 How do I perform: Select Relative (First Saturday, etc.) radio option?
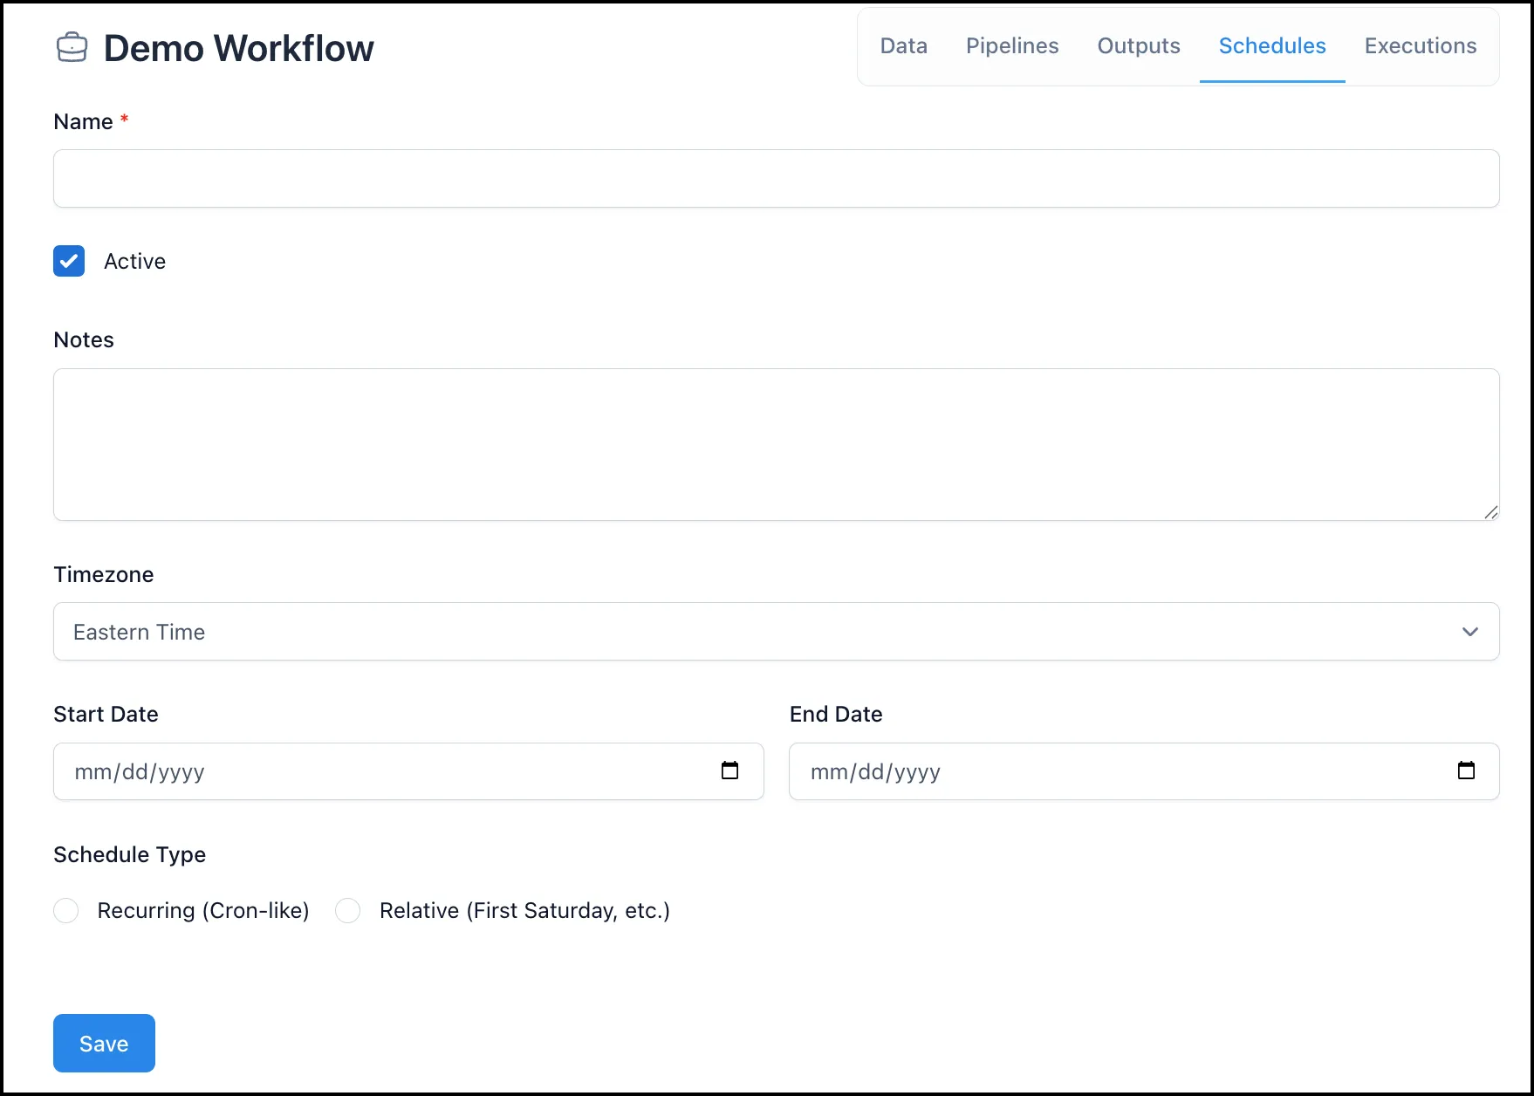348,910
